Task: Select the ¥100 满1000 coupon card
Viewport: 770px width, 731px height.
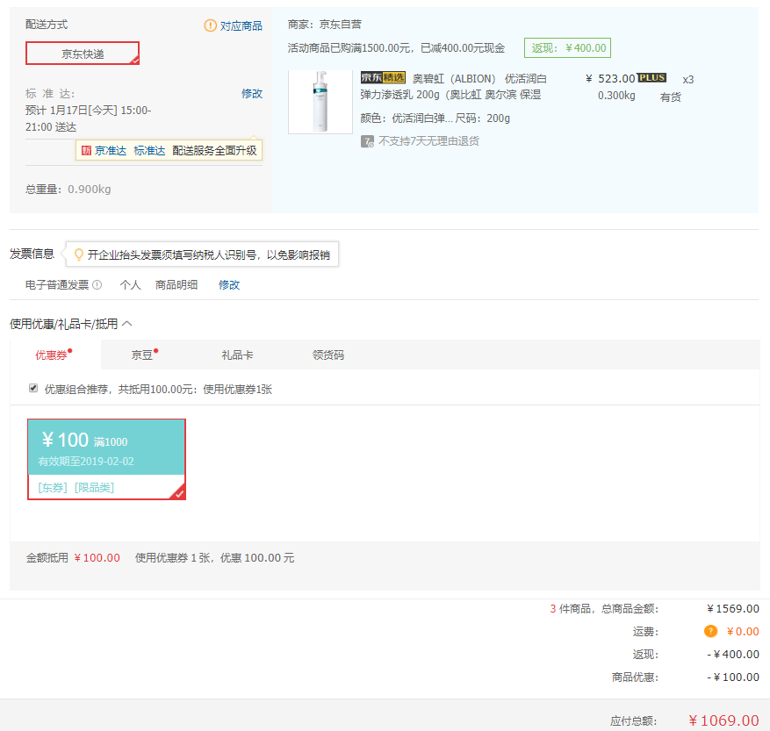Action: [x=106, y=459]
